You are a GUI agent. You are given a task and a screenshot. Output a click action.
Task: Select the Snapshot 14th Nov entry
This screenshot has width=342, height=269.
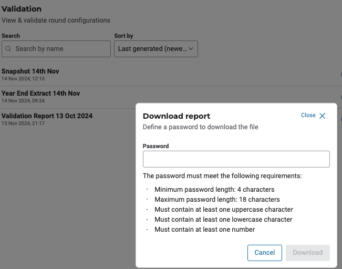coord(30,71)
